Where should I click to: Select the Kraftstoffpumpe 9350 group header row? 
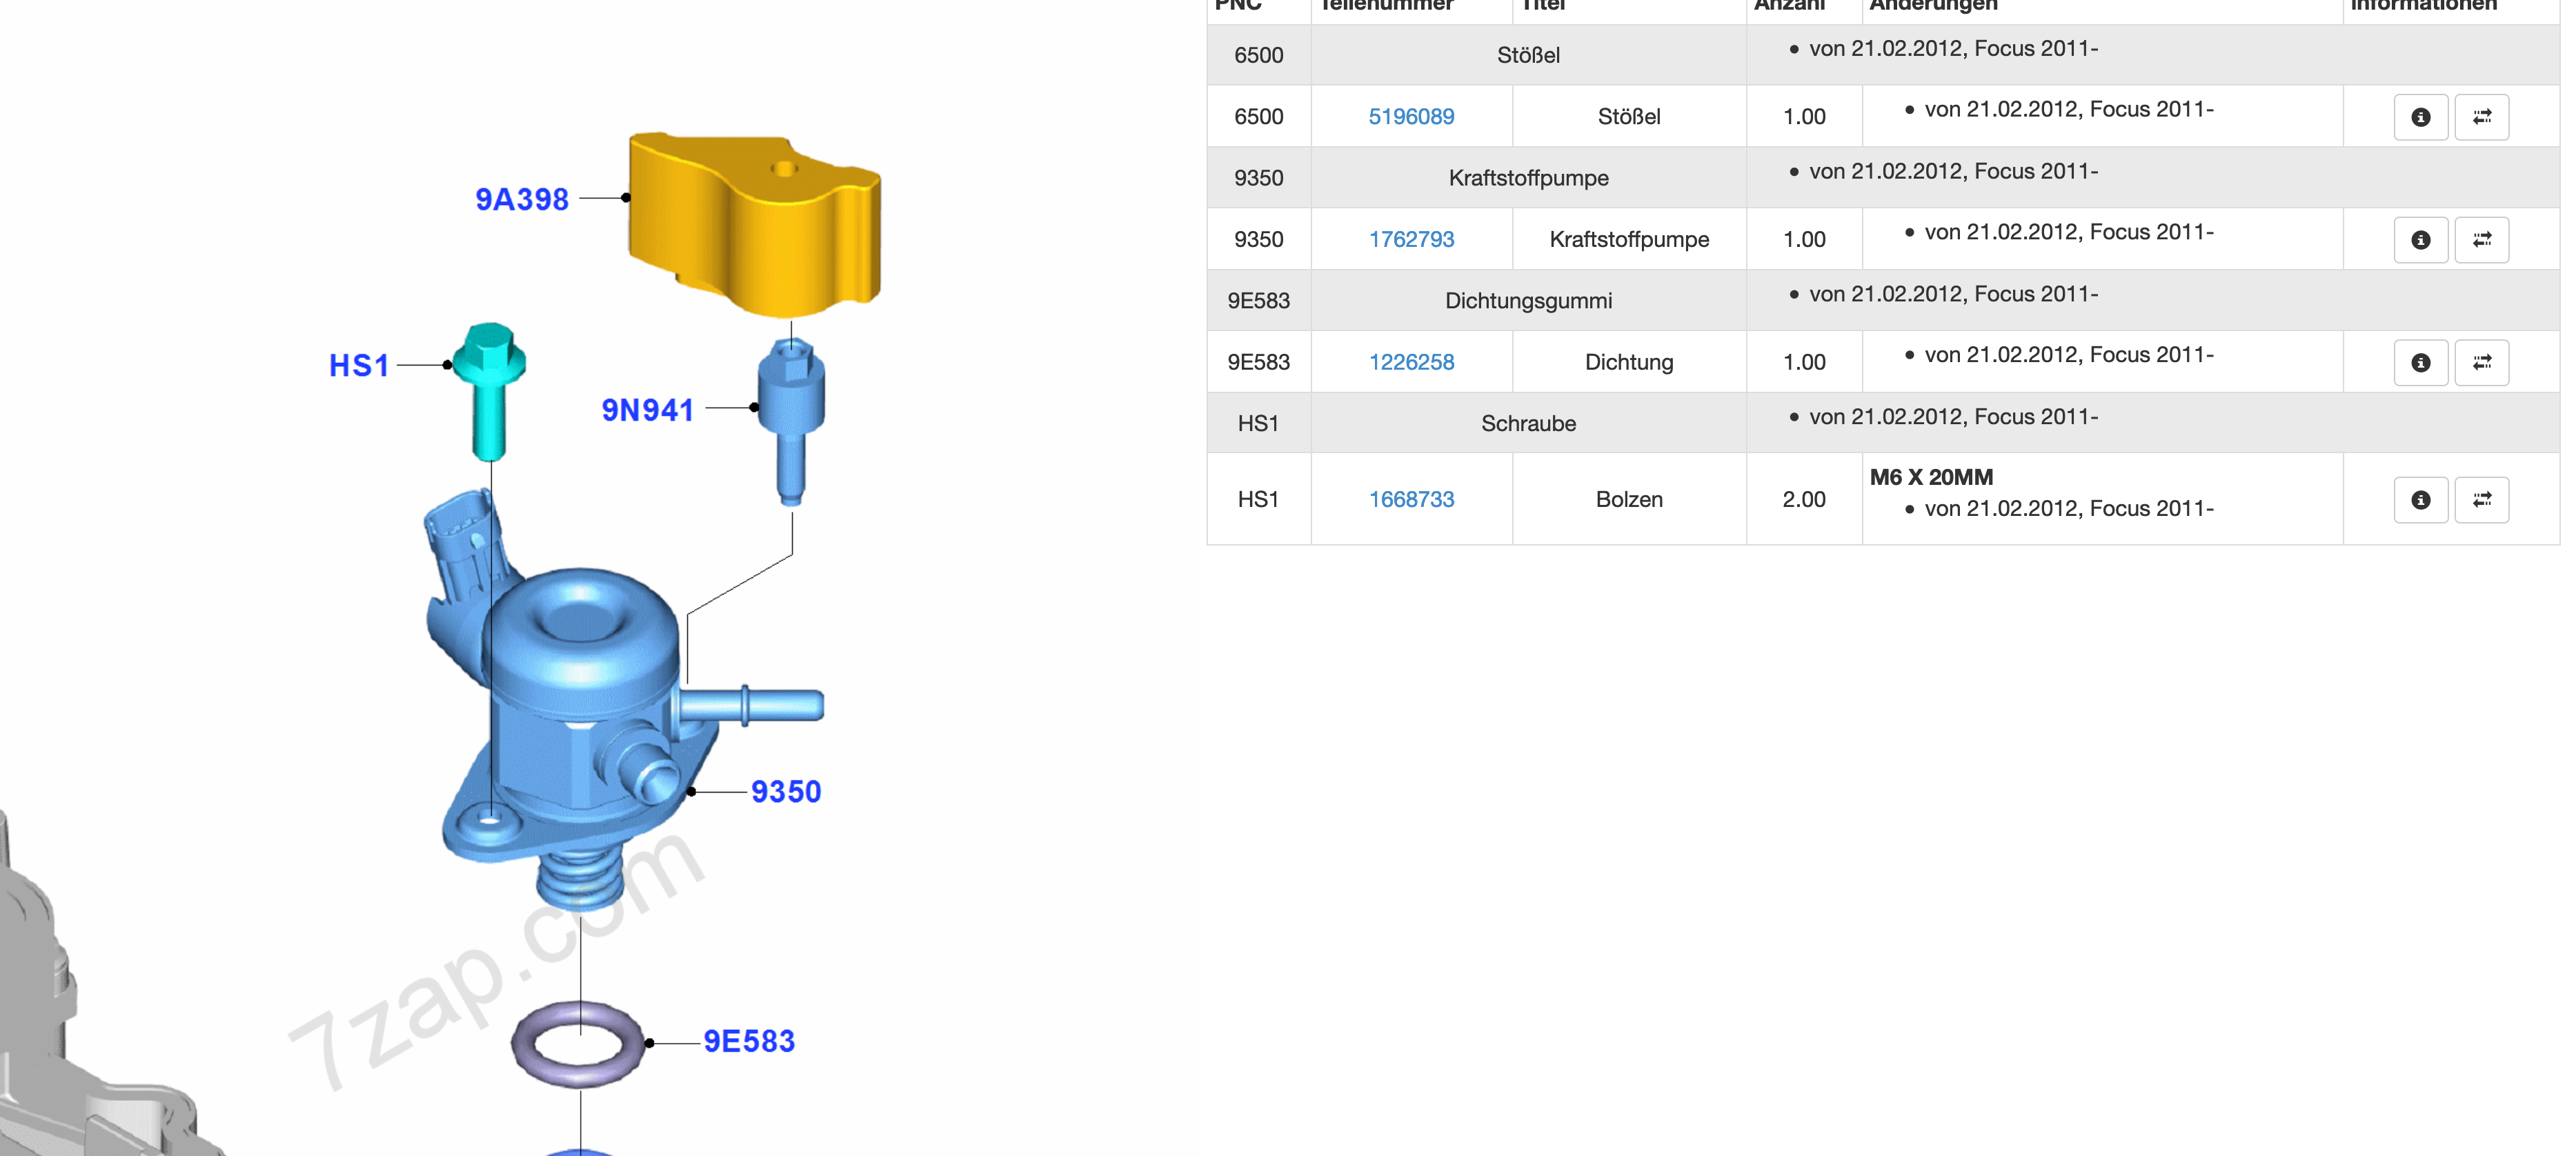[x=1528, y=178]
